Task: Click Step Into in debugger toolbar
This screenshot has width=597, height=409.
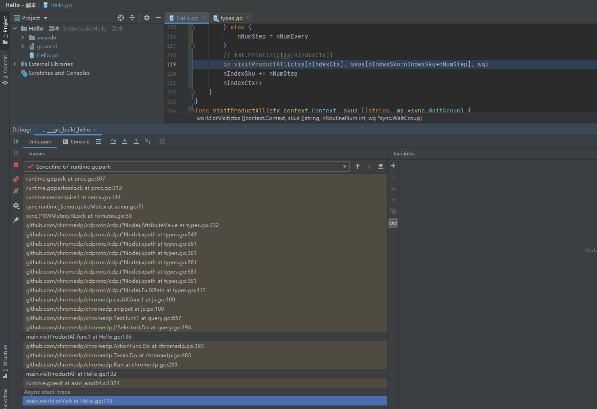Action: (125, 141)
